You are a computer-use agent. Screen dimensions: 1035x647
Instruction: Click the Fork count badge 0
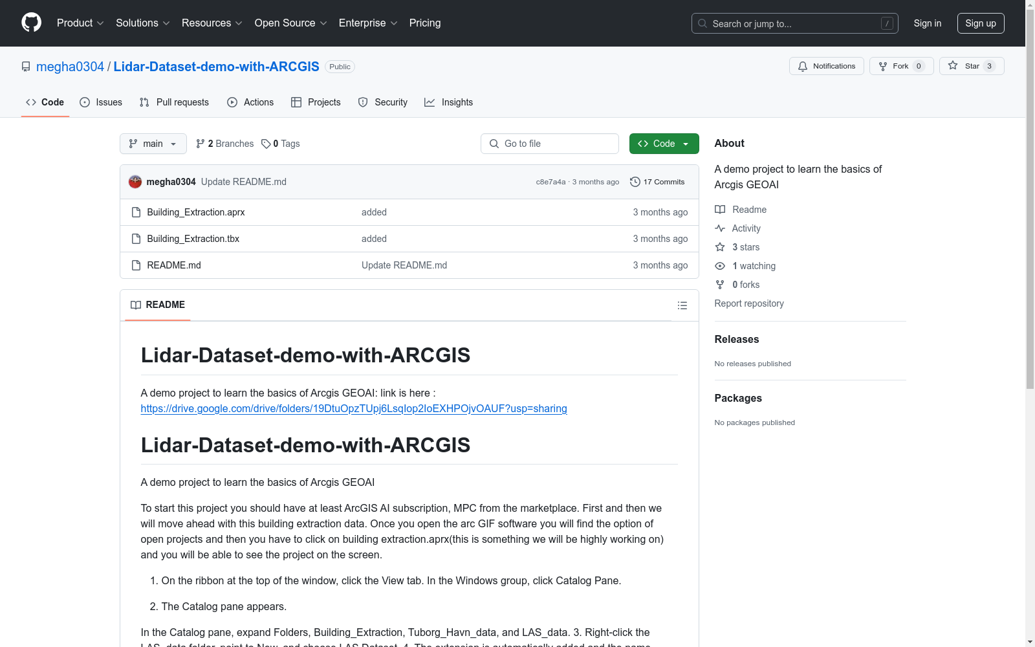(919, 66)
